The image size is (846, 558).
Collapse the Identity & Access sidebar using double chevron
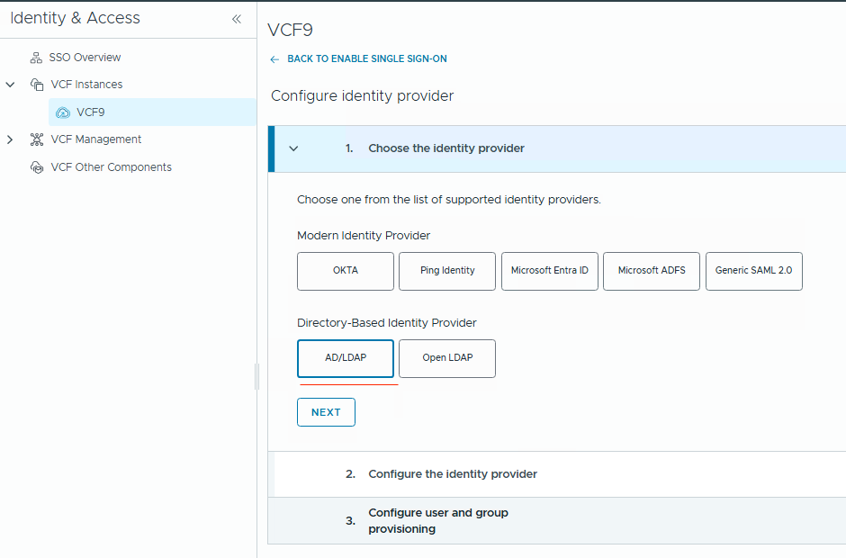(x=236, y=17)
